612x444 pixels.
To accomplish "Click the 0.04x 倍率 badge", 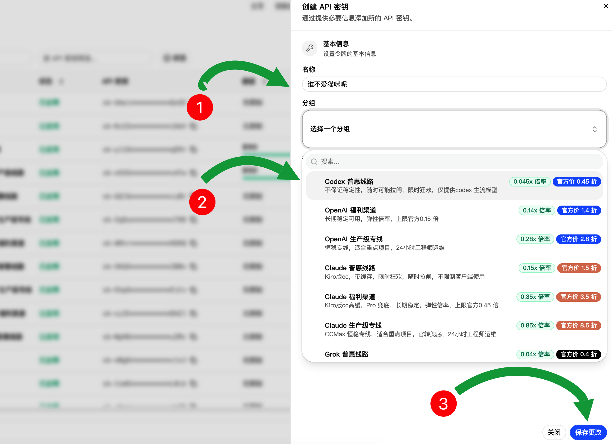I will coord(535,354).
